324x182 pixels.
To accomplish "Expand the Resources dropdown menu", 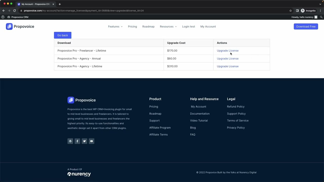I will (x=168, y=27).
